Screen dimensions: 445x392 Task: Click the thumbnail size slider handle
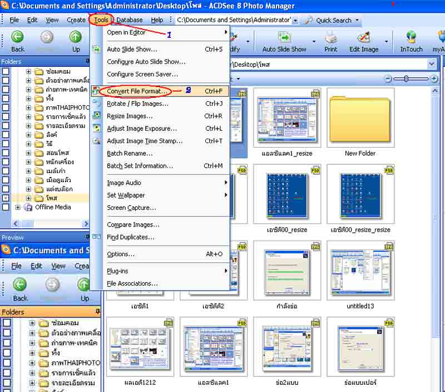[x=407, y=79]
